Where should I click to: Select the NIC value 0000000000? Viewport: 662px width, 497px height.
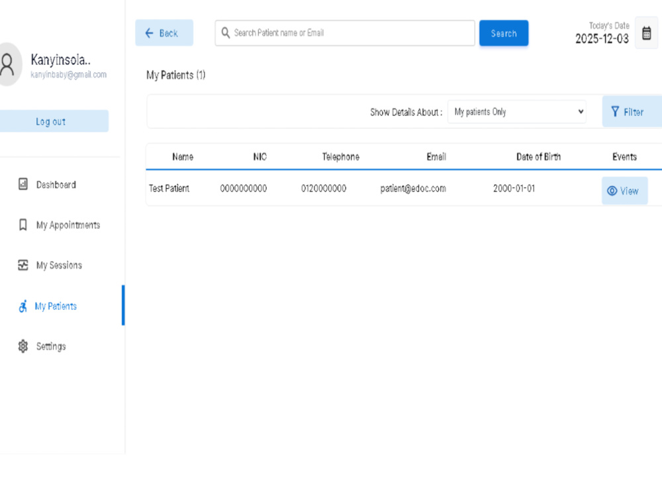pyautogui.click(x=244, y=188)
